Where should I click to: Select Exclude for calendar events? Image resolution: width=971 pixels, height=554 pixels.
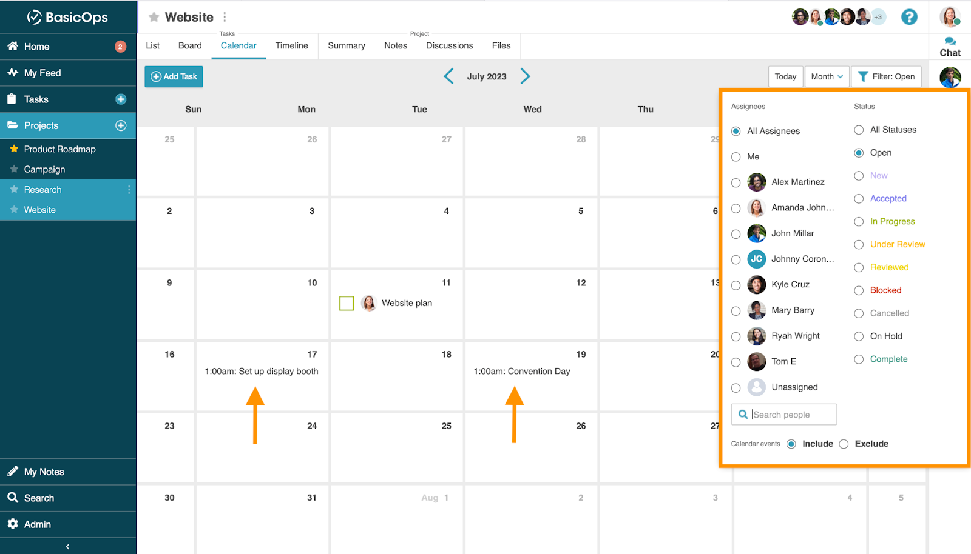click(844, 444)
